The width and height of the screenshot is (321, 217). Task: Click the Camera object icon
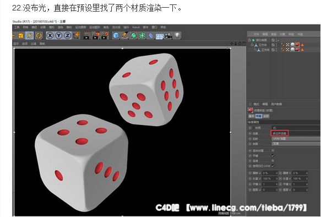coord(168,36)
